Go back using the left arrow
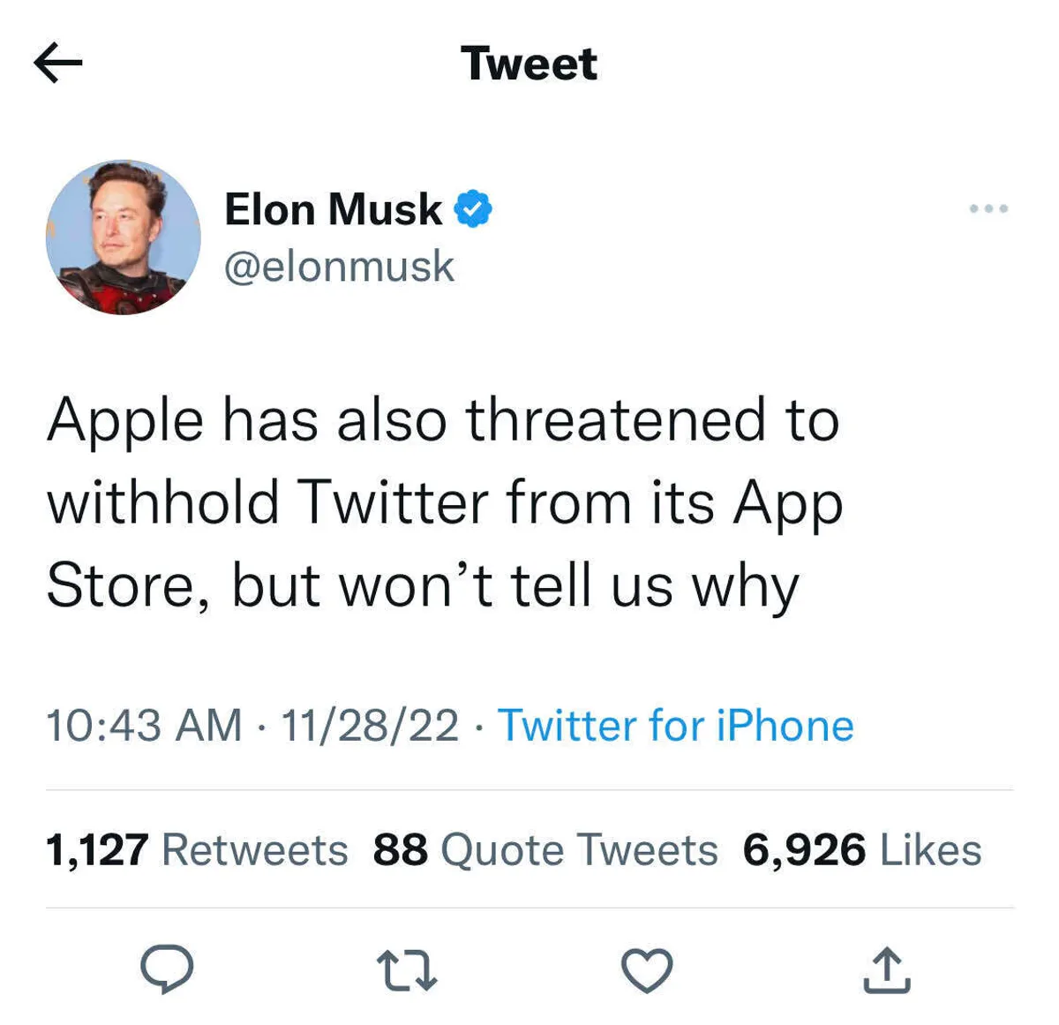Image resolution: width=1059 pixels, height=1025 pixels. point(58,63)
